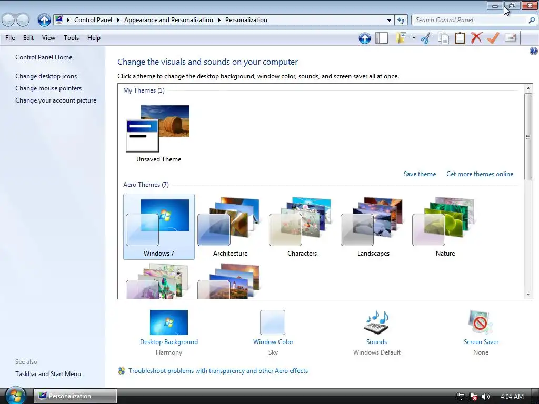Open the Desktop Background icon
Screen dimensions: 539x404
click(169, 322)
